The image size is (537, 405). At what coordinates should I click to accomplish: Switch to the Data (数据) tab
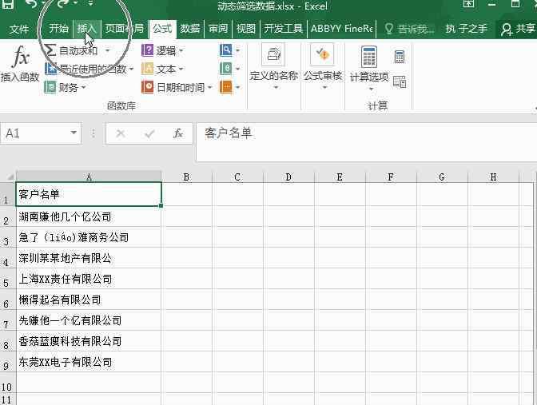(x=190, y=29)
